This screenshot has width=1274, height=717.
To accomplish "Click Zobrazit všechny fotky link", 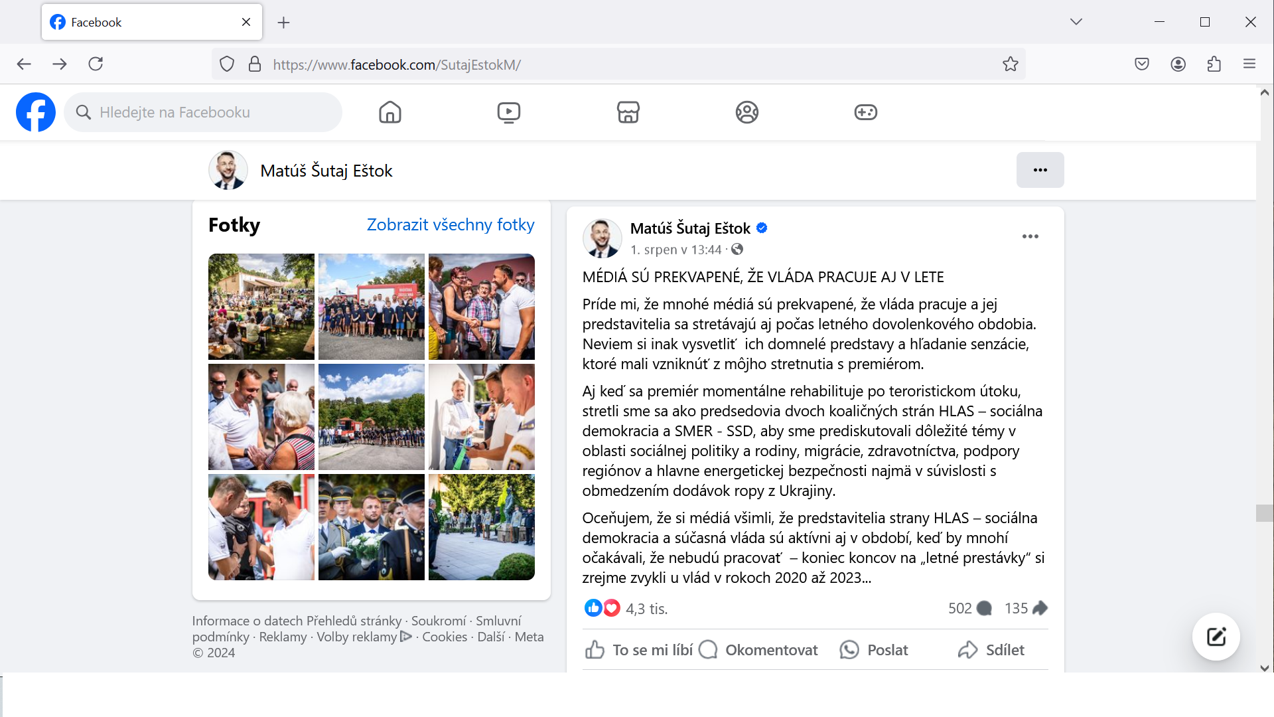I will (x=450, y=225).
